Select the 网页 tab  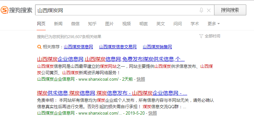[x=41, y=24]
